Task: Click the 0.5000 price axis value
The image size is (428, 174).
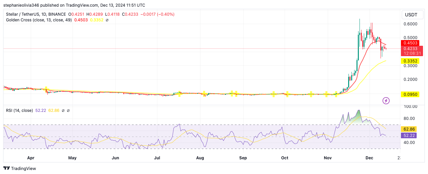Action: click(x=410, y=38)
